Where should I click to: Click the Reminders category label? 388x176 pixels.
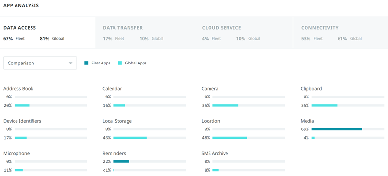pos(114,154)
